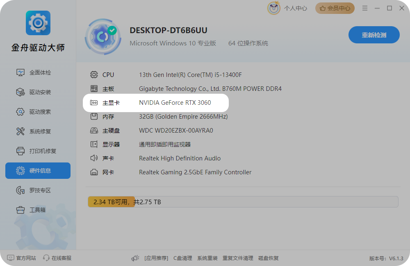This screenshot has width=410, height=266.
Task: Open 全面体检 in the sidebar
Action: [38, 72]
